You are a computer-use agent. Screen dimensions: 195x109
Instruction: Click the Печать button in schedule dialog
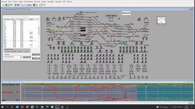coord(36,54)
